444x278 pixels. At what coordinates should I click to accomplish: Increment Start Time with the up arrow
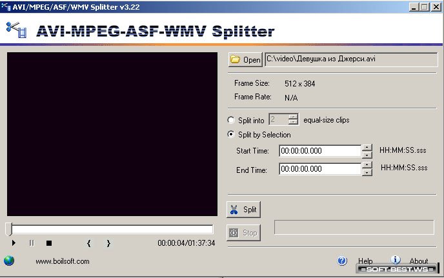point(367,148)
